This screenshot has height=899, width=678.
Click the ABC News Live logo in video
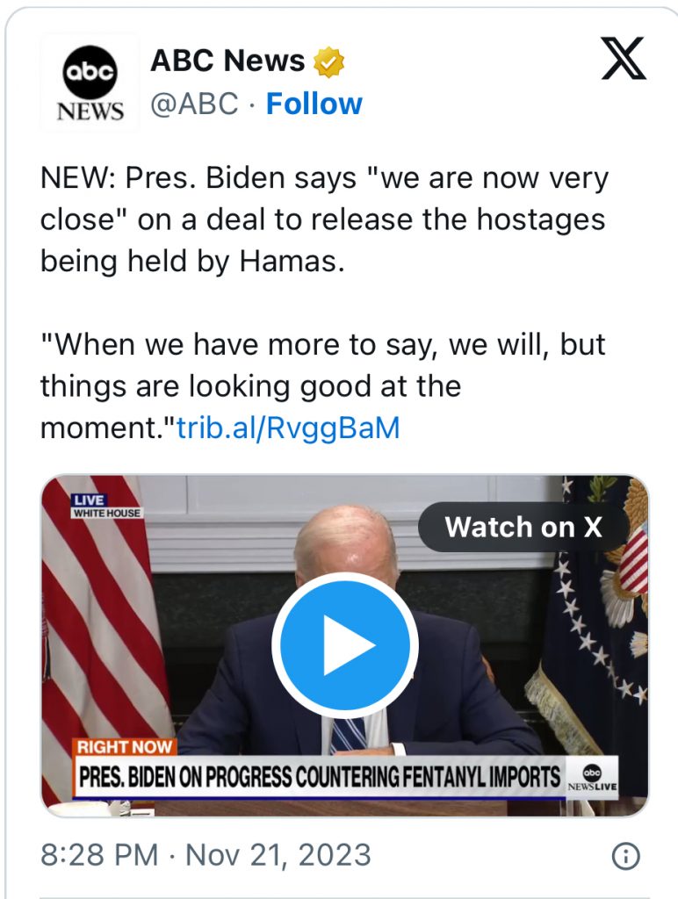(592, 778)
